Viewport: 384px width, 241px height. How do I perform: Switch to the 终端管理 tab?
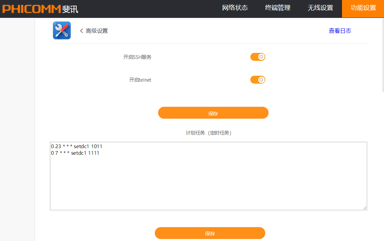[x=278, y=8]
